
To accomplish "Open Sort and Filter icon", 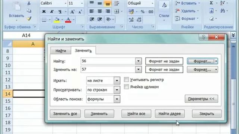I will pyautogui.click(x=223, y=3).
